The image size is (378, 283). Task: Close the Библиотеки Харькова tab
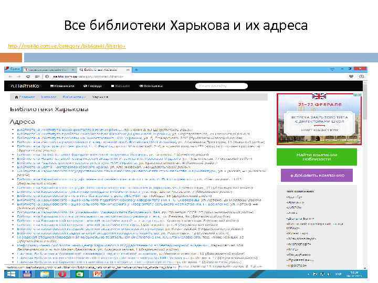128,70
